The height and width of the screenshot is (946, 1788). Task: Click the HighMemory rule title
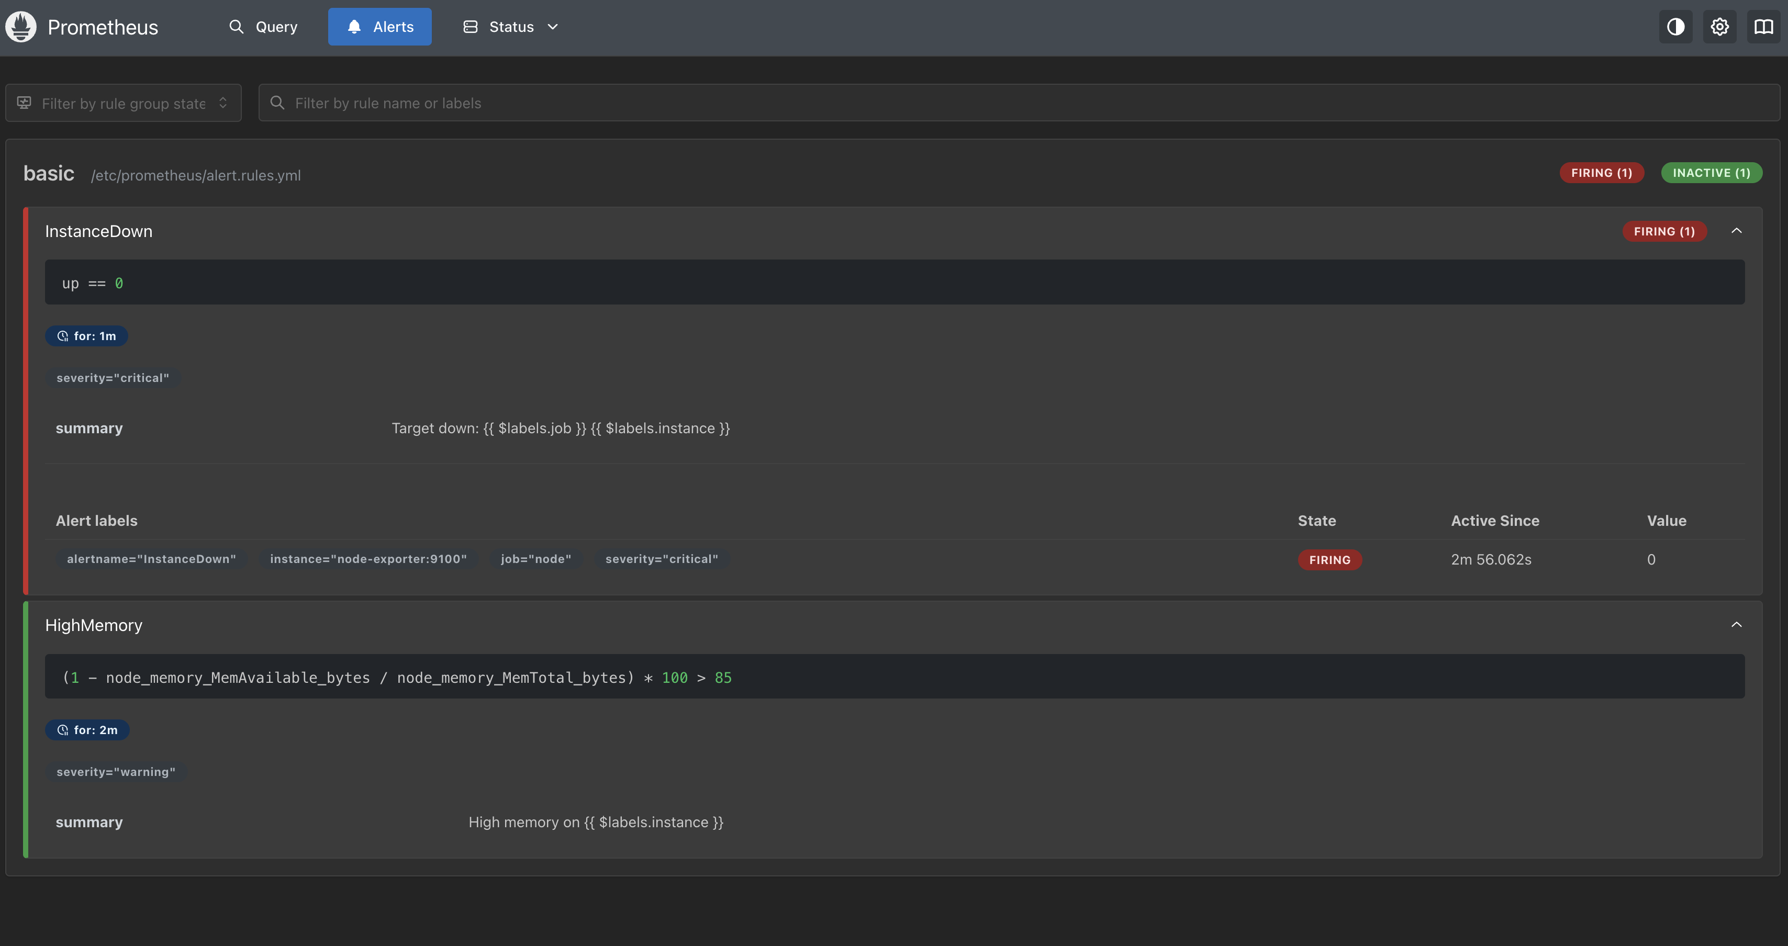click(94, 625)
